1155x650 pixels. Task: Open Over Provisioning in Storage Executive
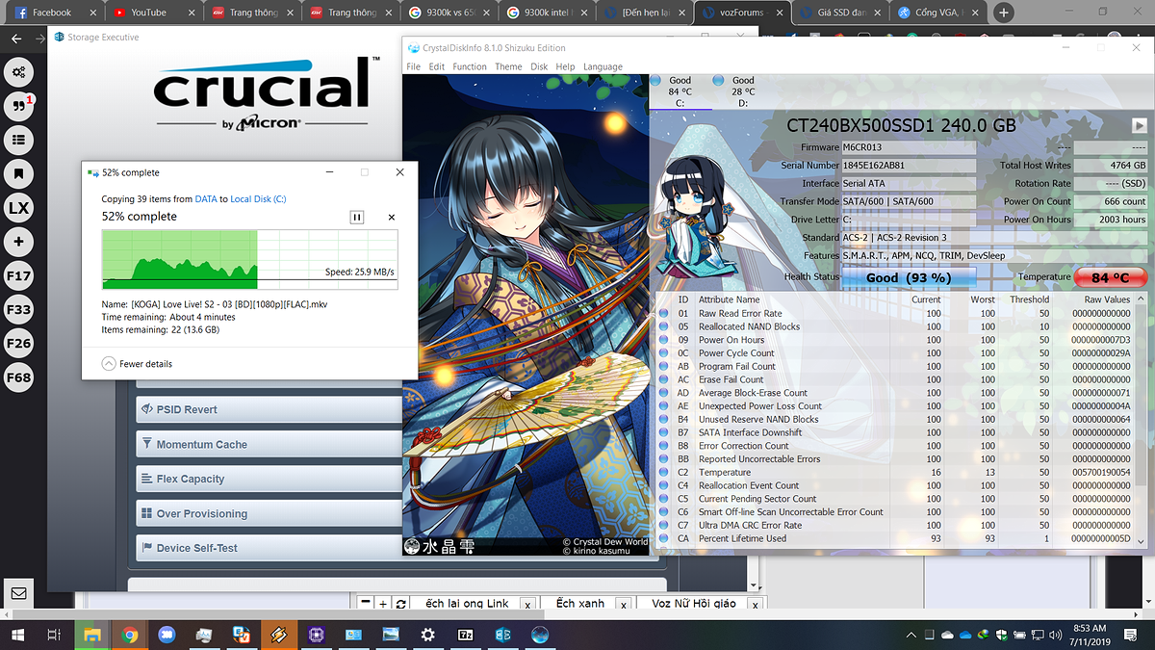pyautogui.click(x=269, y=513)
